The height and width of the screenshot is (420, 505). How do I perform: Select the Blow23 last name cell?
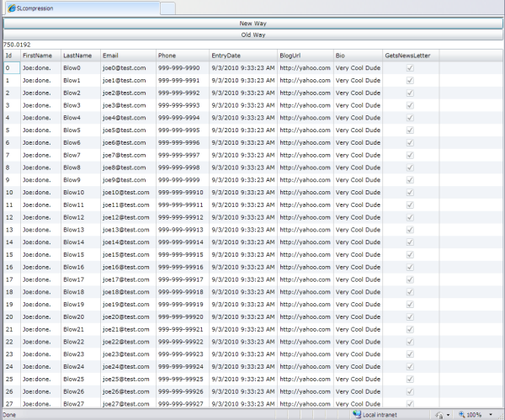81,354
